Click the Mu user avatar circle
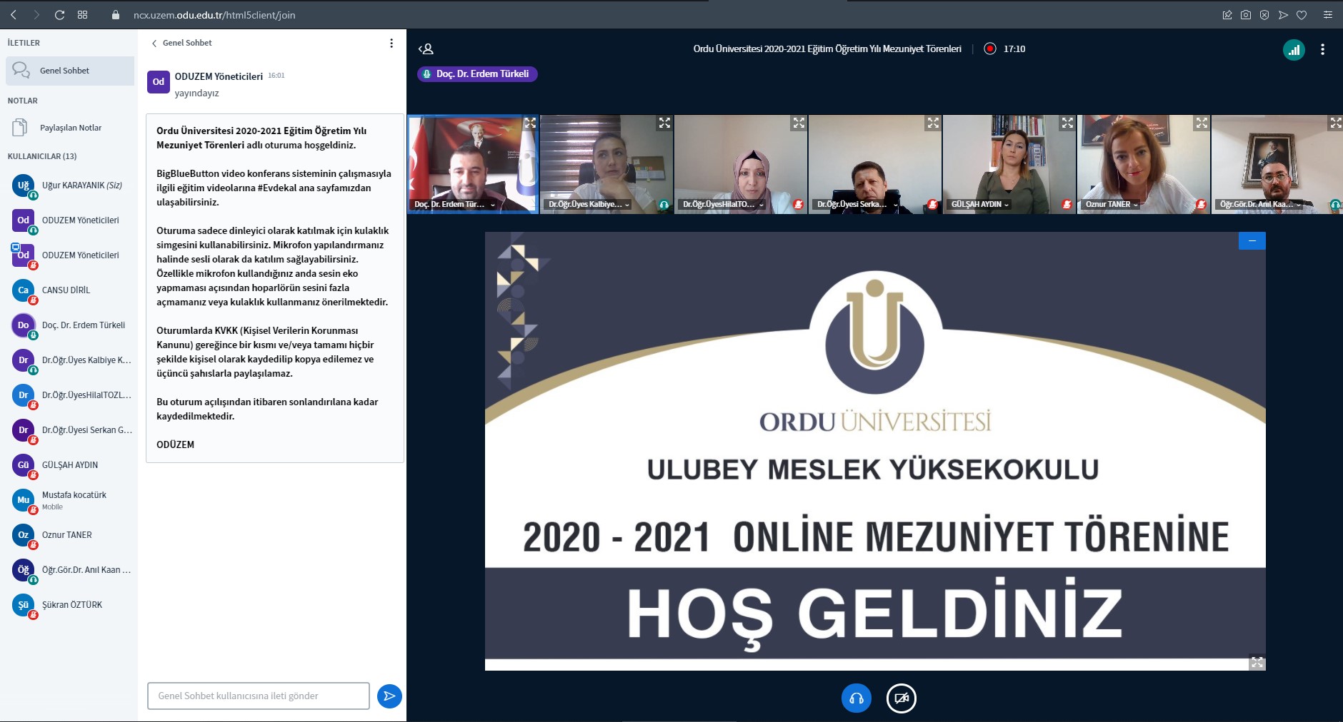The height and width of the screenshot is (722, 1343). [x=24, y=500]
